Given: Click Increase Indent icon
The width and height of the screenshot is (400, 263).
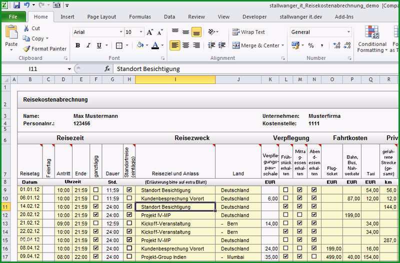Looking at the screenshot, I should pos(221,45).
